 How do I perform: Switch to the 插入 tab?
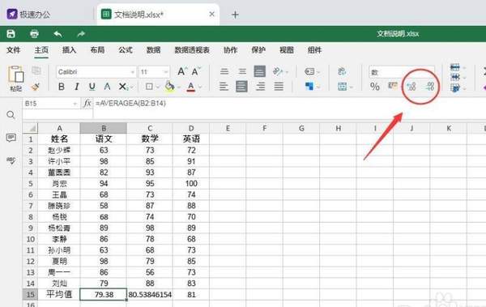coord(69,50)
